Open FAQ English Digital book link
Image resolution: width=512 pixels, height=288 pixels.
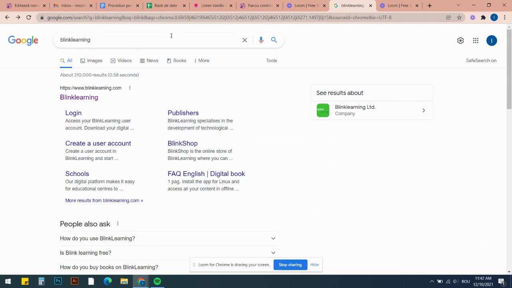click(x=206, y=174)
